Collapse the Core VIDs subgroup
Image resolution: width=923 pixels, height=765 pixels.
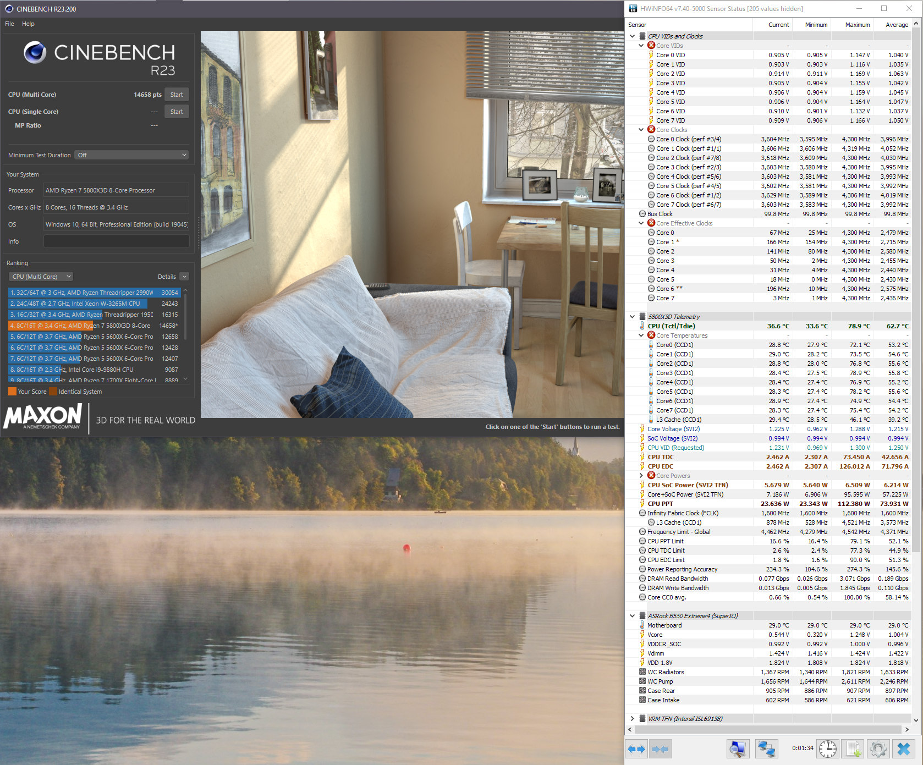pos(641,45)
